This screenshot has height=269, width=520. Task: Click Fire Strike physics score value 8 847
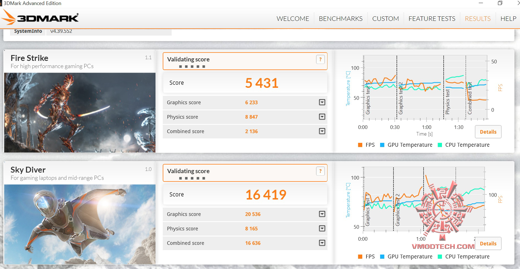[x=251, y=117]
